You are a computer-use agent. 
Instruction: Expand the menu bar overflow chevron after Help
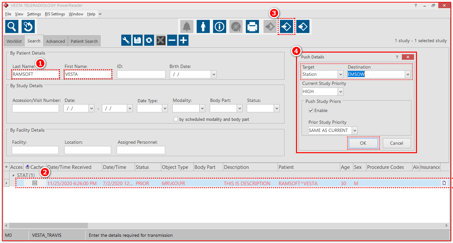coord(100,14)
